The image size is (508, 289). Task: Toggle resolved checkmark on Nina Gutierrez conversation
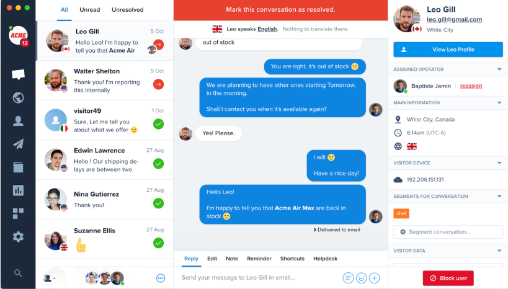(158, 203)
